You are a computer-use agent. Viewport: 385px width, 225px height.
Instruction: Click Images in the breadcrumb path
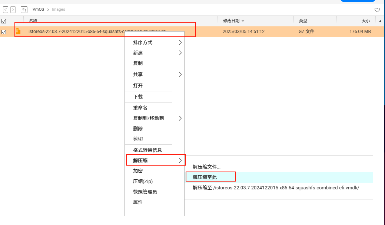click(x=59, y=9)
